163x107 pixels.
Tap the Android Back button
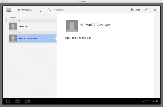coord(8,101)
